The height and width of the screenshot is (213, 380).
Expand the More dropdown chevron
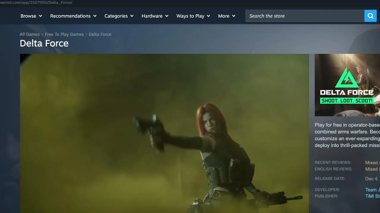point(234,16)
